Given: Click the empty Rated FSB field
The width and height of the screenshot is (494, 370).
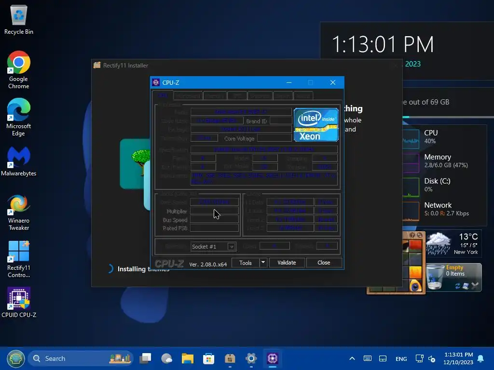Looking at the screenshot, I should click(214, 228).
